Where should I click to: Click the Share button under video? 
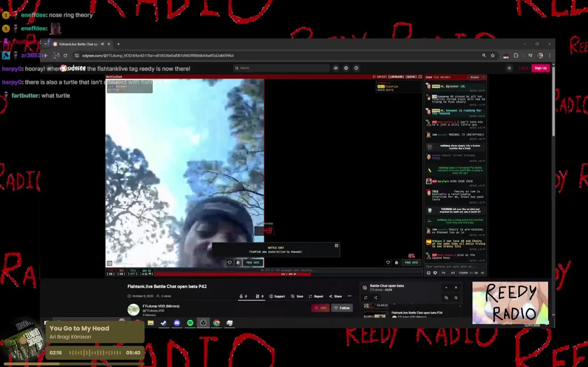(x=336, y=296)
